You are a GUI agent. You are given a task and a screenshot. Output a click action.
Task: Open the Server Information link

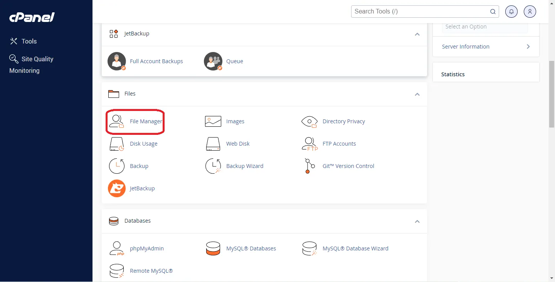[466, 47]
